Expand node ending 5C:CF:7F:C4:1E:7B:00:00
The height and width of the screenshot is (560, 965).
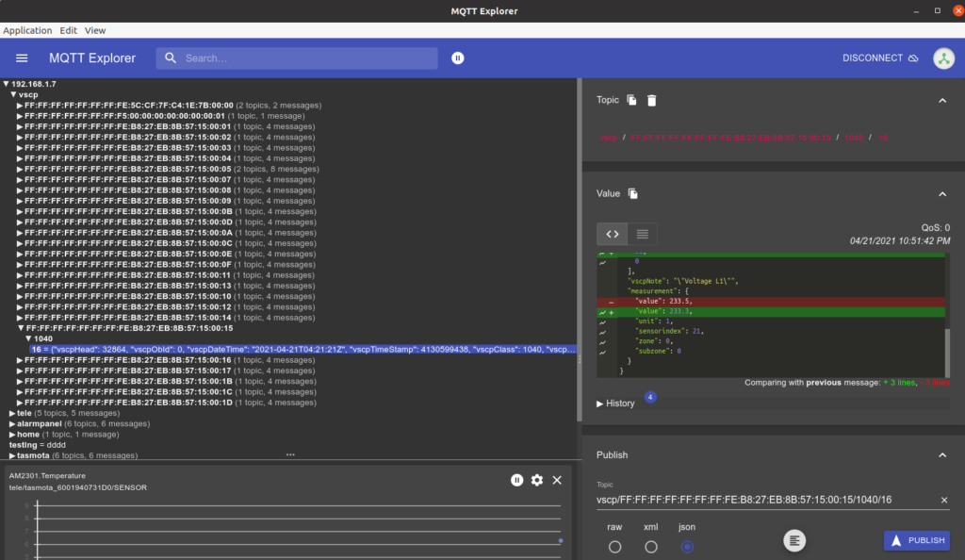click(20, 106)
